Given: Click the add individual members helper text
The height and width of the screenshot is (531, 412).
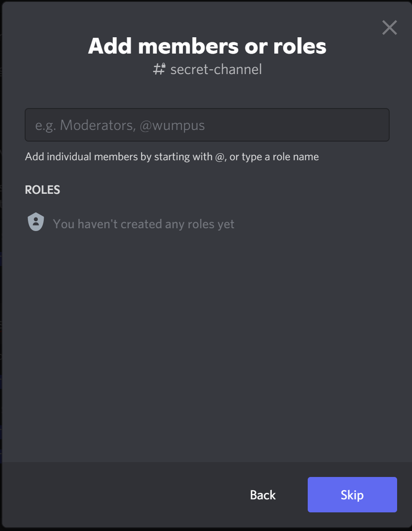Looking at the screenshot, I should pyautogui.click(x=171, y=157).
